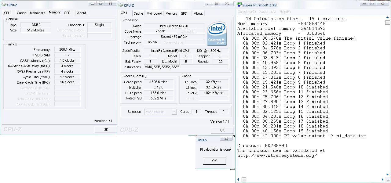Click the Cycle Time (tRAS) value 12 clocks
Viewport: 391px width, 183px height.
pyautogui.click(x=68, y=77)
